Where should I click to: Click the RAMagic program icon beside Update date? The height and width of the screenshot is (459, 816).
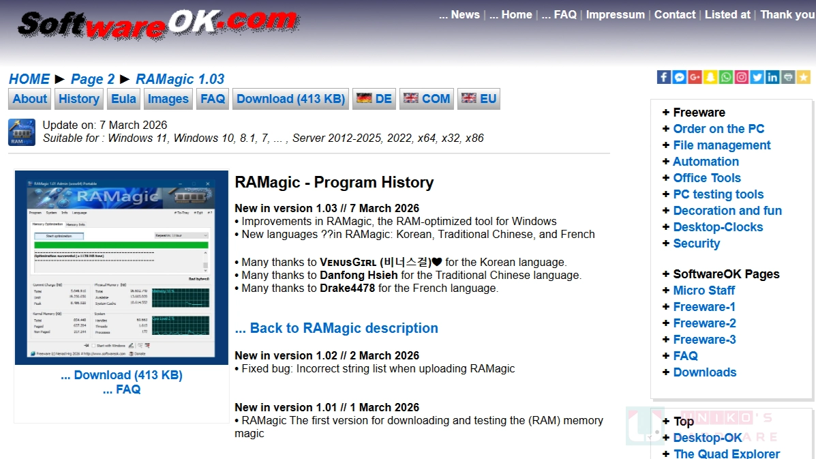click(22, 132)
